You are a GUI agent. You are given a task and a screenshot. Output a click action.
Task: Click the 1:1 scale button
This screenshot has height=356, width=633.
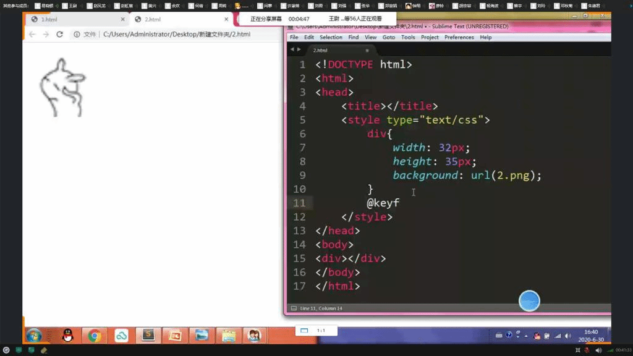coord(321,331)
